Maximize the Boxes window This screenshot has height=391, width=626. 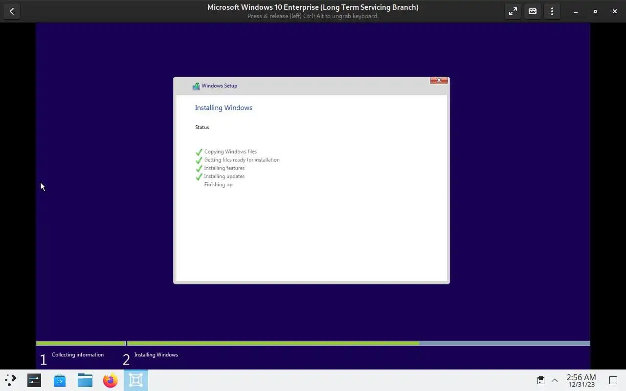[x=595, y=11]
